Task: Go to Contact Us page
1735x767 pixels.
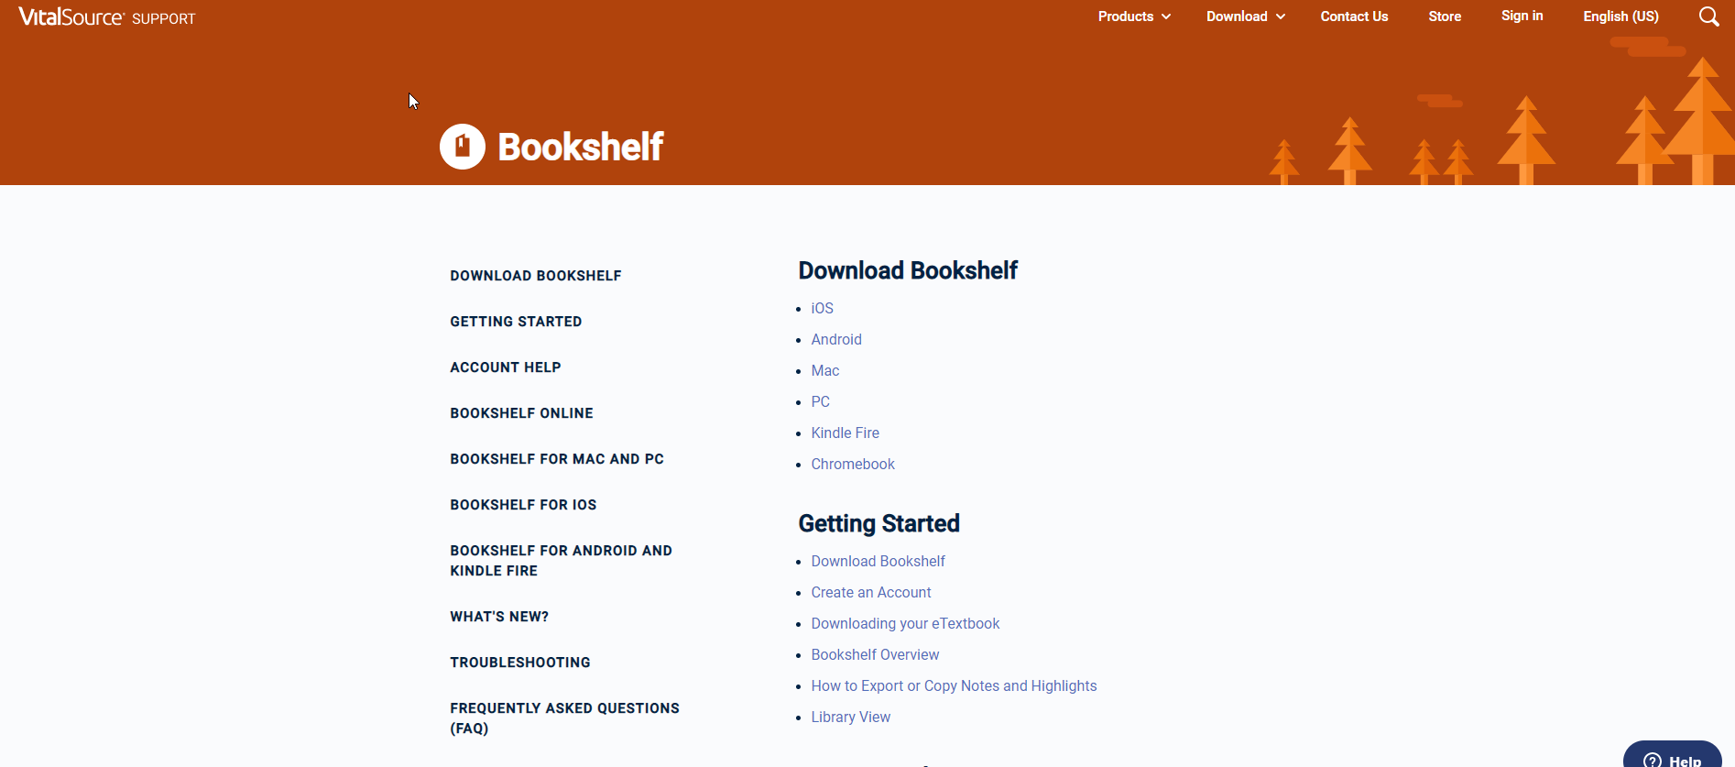Action: point(1354,16)
